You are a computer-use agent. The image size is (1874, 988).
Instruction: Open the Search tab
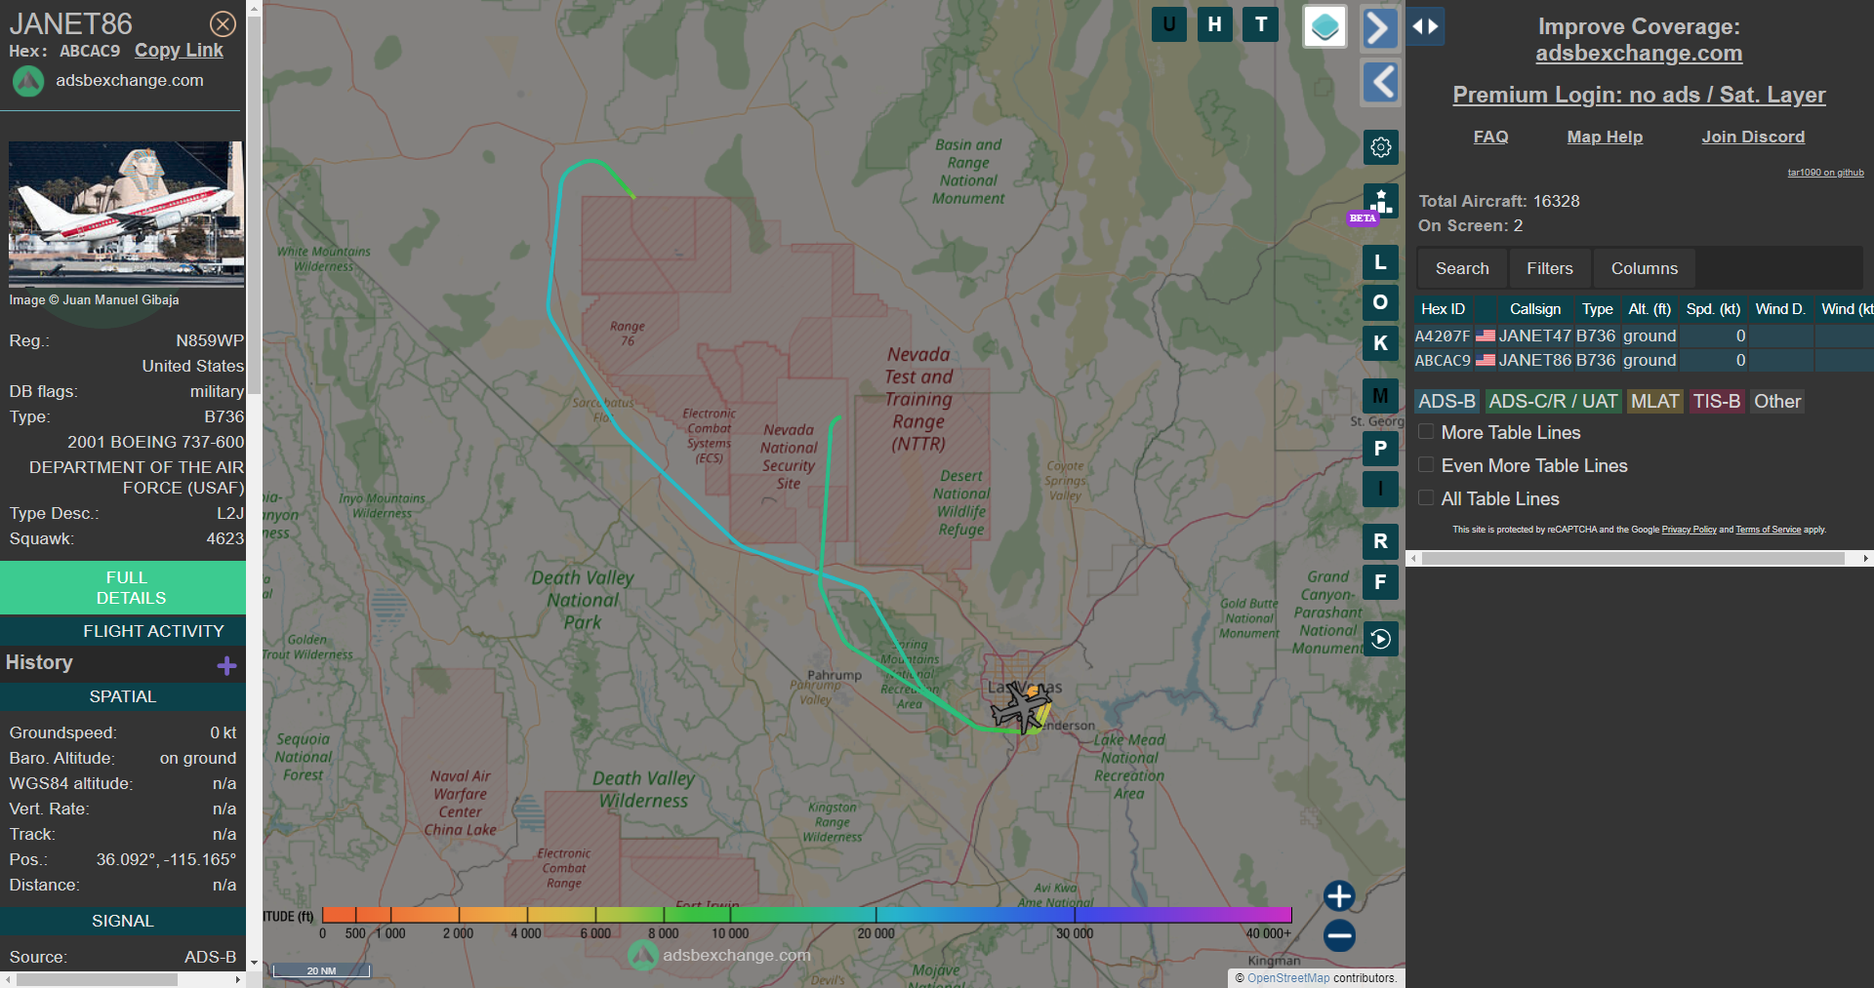1462,268
